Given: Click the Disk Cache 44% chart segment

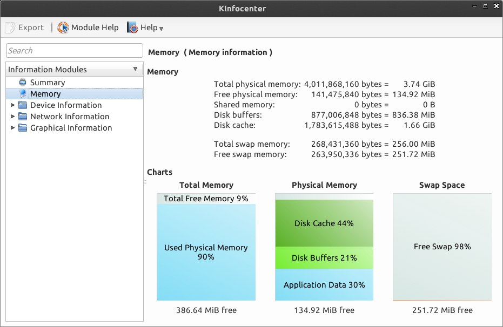Looking at the screenshot, I should [x=324, y=223].
